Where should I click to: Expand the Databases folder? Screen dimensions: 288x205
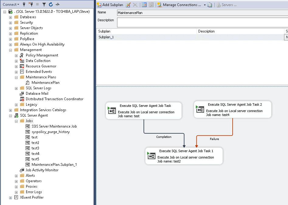click(10, 17)
